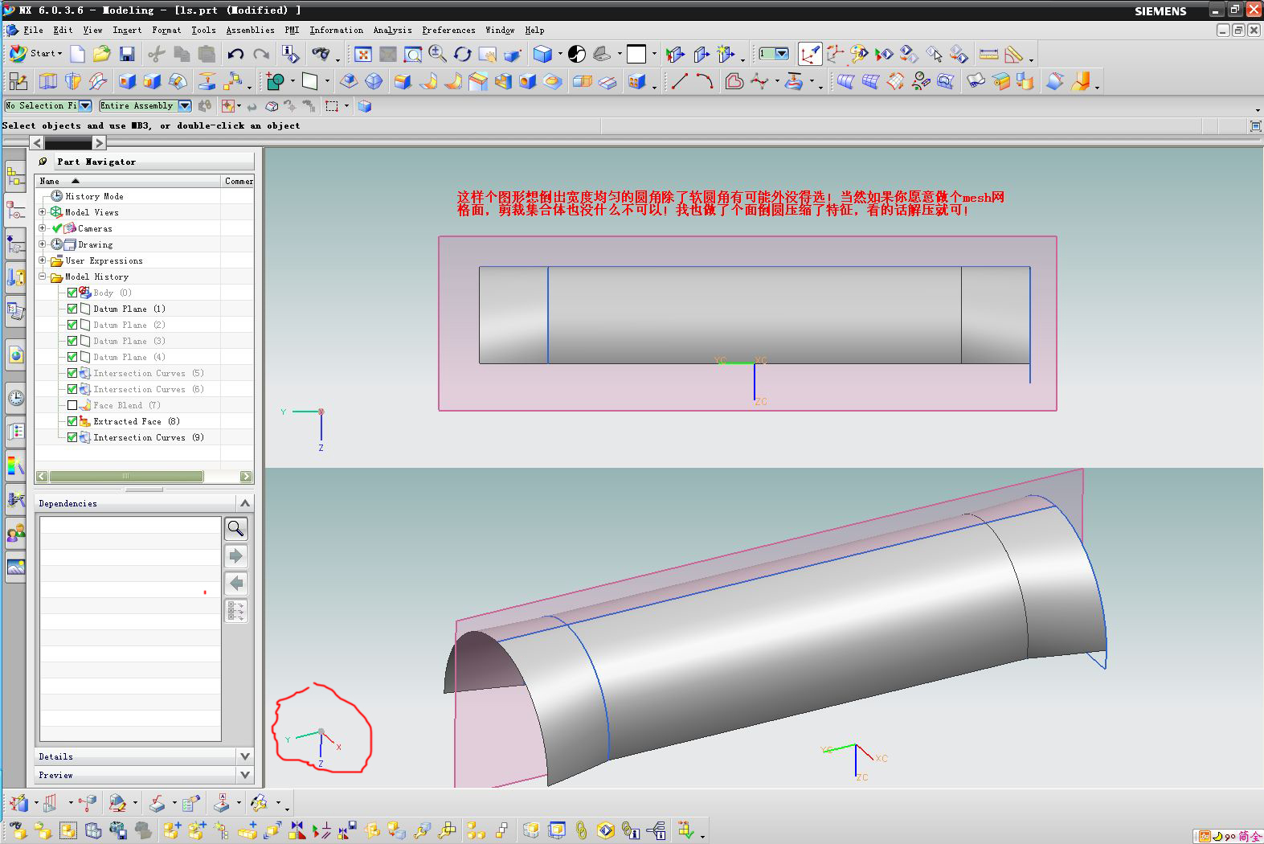Activate the Zoom In/Out magnifier tool
Viewport: 1264px width, 844px height.
(x=438, y=54)
